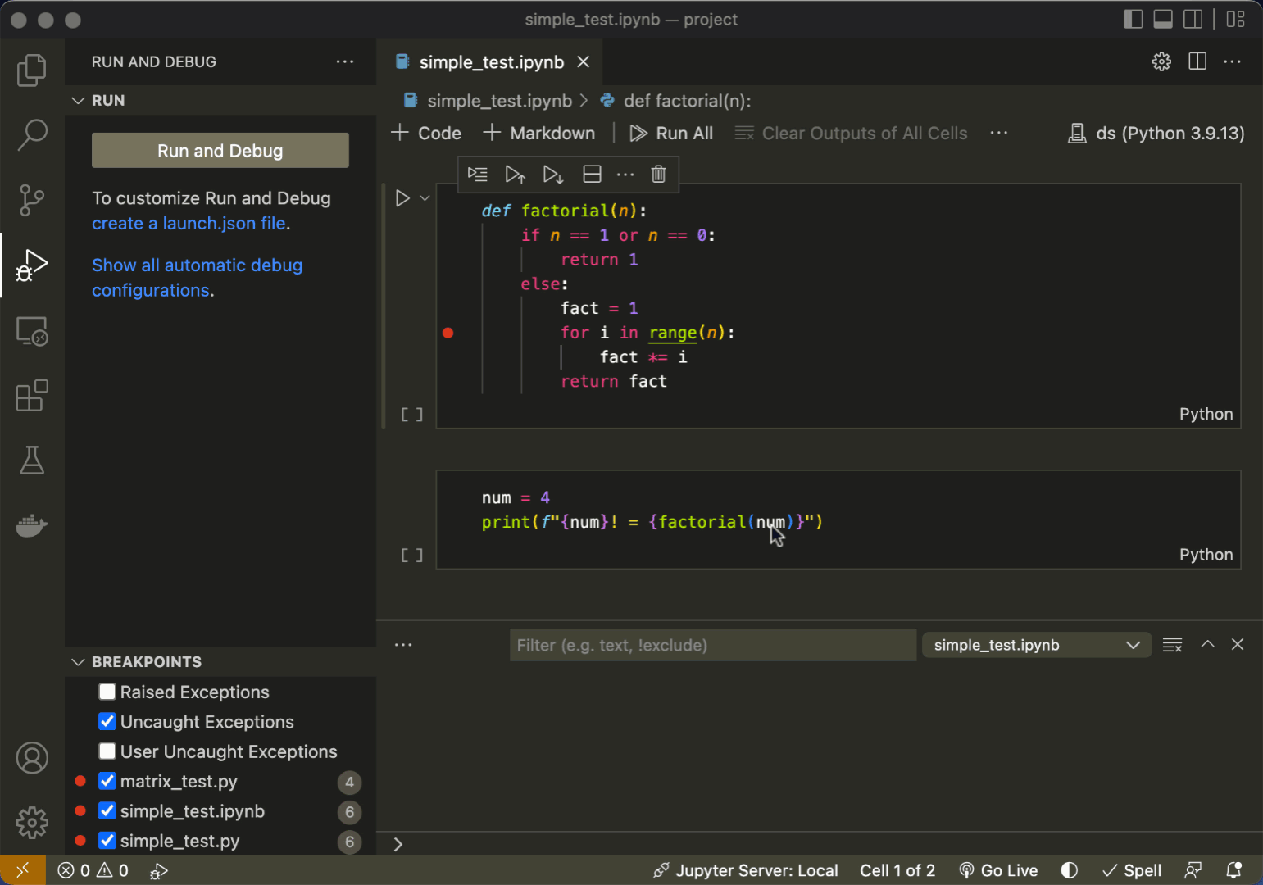Expand the chevron at panel bottom
Screen dimensions: 1263x885
click(398, 844)
